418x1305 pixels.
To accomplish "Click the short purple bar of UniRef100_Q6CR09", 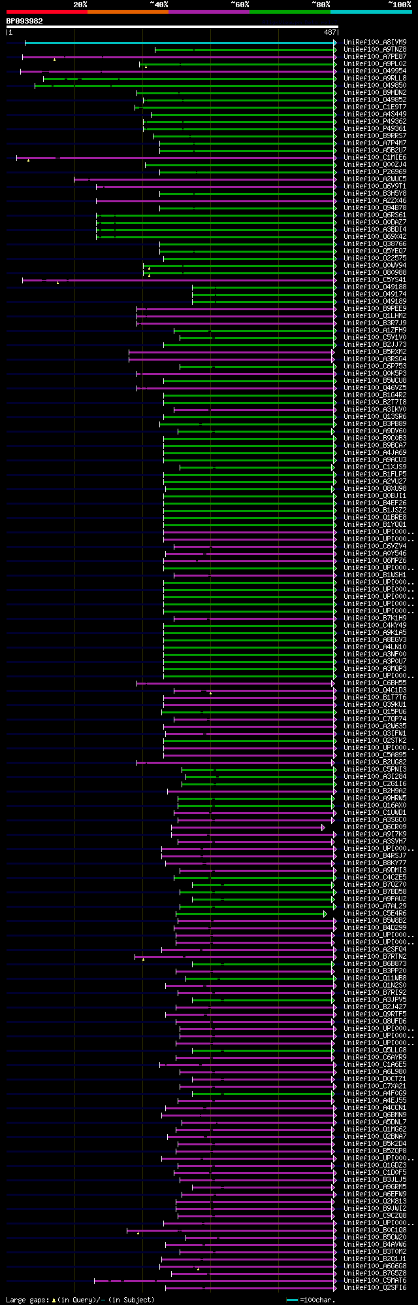I will pos(248,827).
